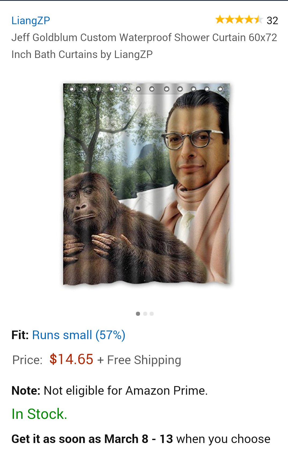
Task: Click the Not eligible for Amazon Prime note
Action: 126,391
